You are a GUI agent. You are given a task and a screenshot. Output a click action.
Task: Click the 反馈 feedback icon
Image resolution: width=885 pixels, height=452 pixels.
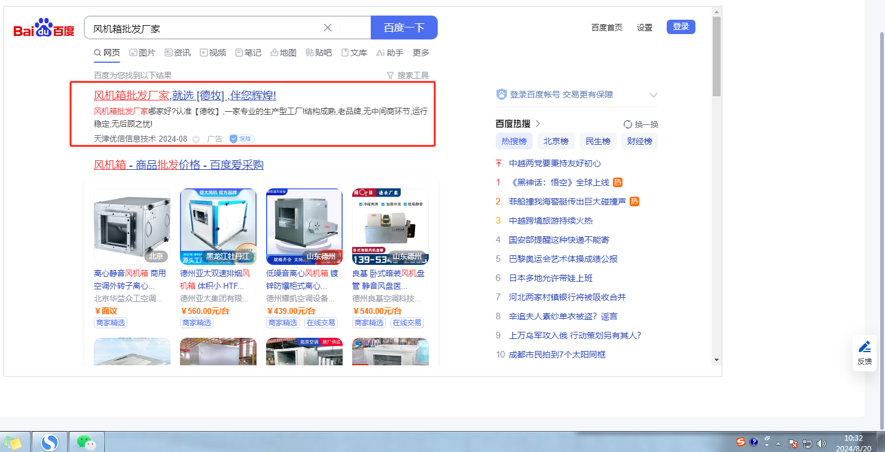tap(865, 353)
